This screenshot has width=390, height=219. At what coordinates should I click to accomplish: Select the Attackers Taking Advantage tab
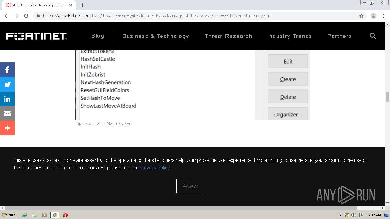point(38,5)
